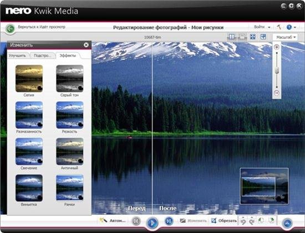Click the Вернуться к Идёт просмотр link
Screen dimensions: 305x233
pyautogui.click(x=42, y=27)
